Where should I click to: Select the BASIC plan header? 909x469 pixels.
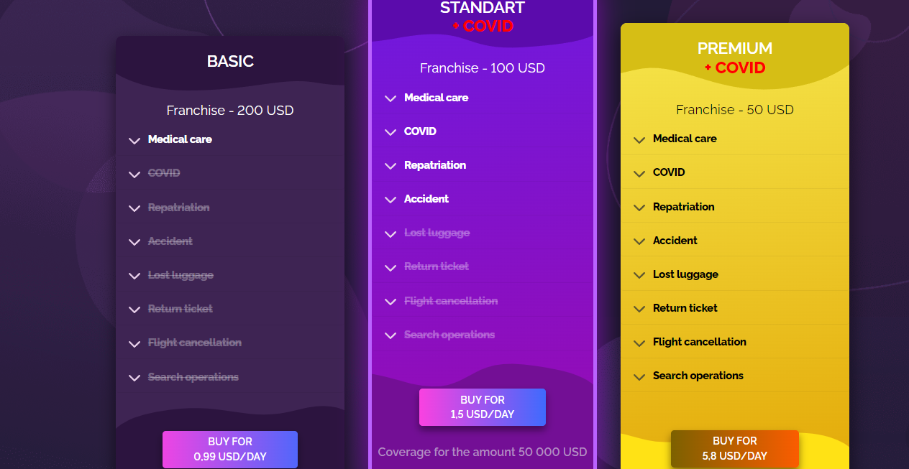(x=229, y=61)
